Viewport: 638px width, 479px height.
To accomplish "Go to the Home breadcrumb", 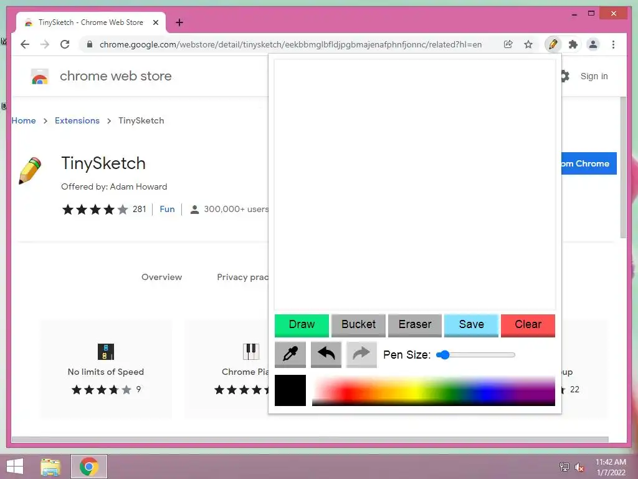I will point(24,120).
